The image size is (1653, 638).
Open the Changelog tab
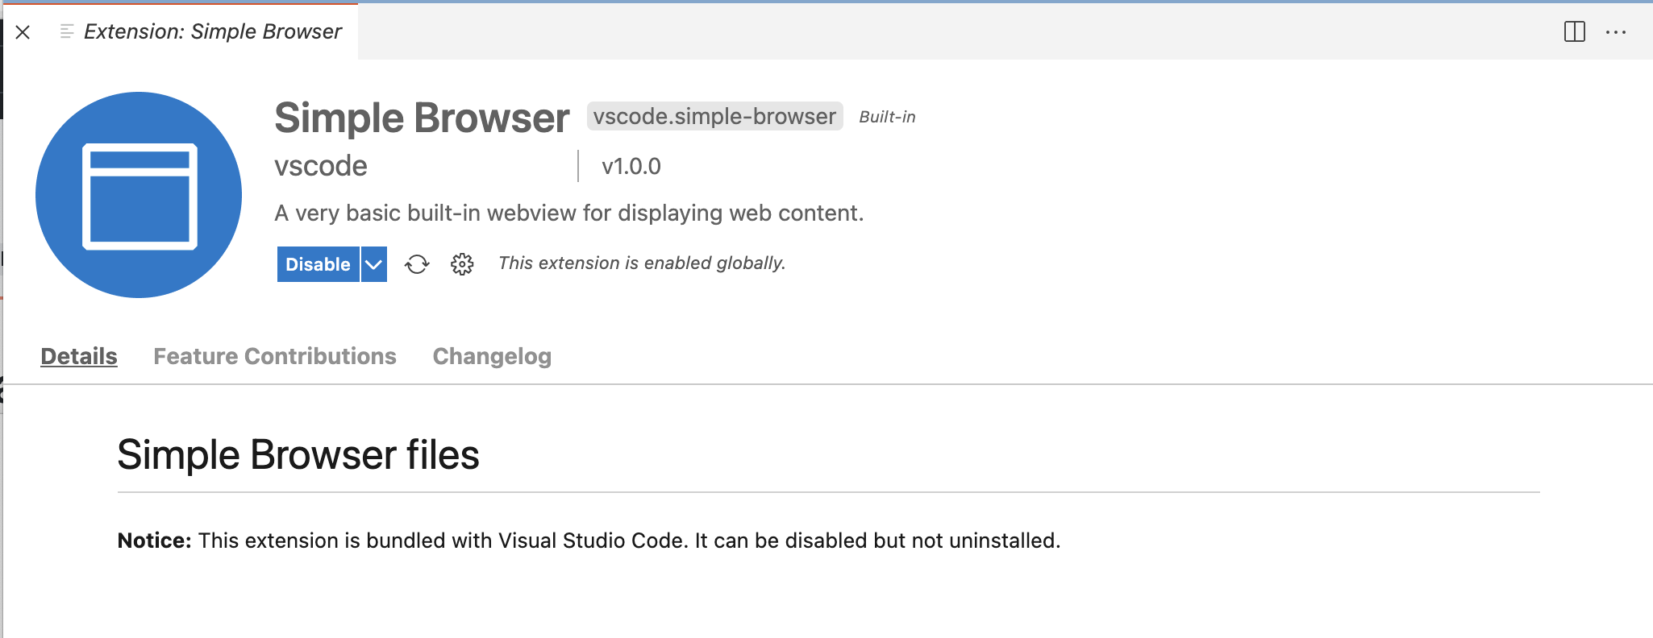(492, 356)
